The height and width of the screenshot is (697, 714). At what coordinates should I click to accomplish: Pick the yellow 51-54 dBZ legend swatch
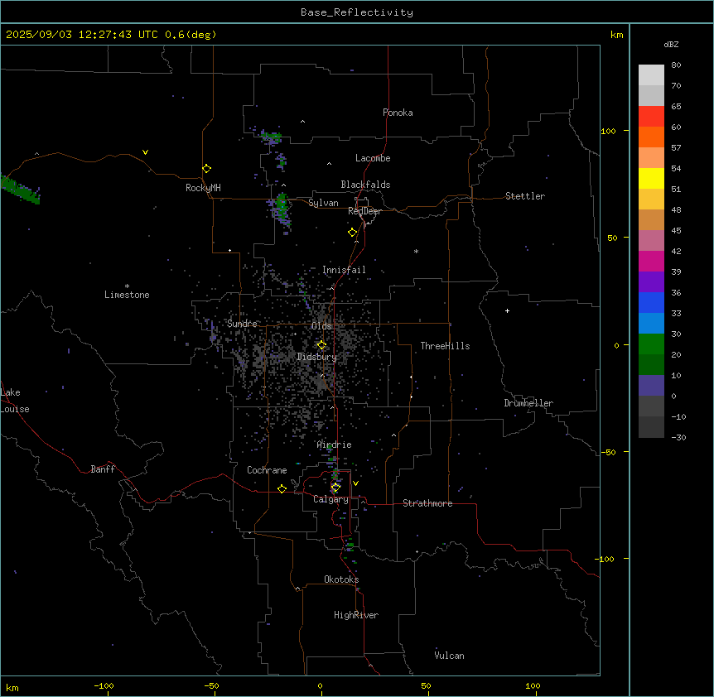click(651, 178)
